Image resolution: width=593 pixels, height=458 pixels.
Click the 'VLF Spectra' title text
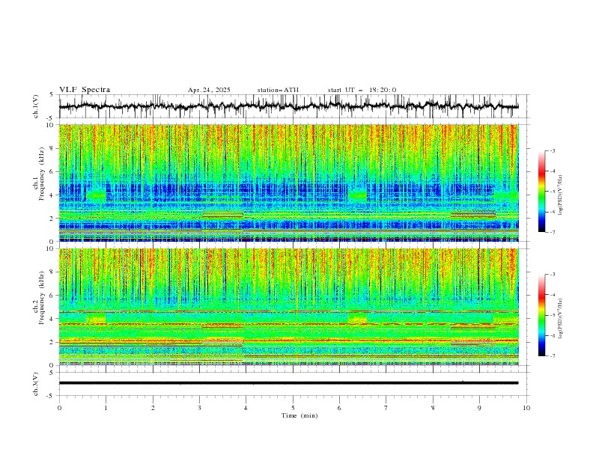coord(85,90)
